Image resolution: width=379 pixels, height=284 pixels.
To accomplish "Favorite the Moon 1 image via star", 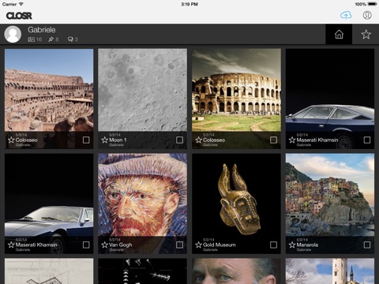I will [105, 140].
